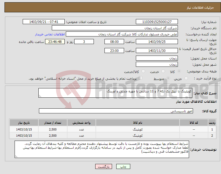
Task: Click the response deadline time 08:00
Action: click(114, 42)
